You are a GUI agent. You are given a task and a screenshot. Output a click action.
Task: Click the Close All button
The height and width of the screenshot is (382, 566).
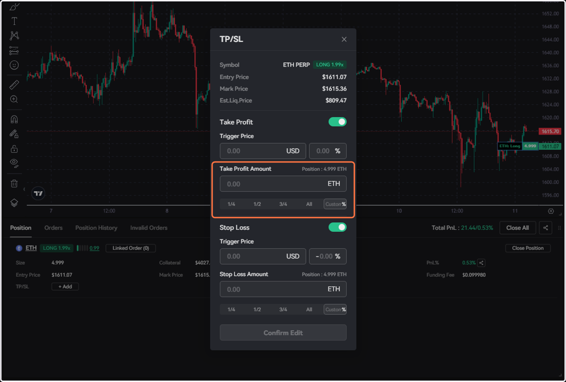point(517,228)
